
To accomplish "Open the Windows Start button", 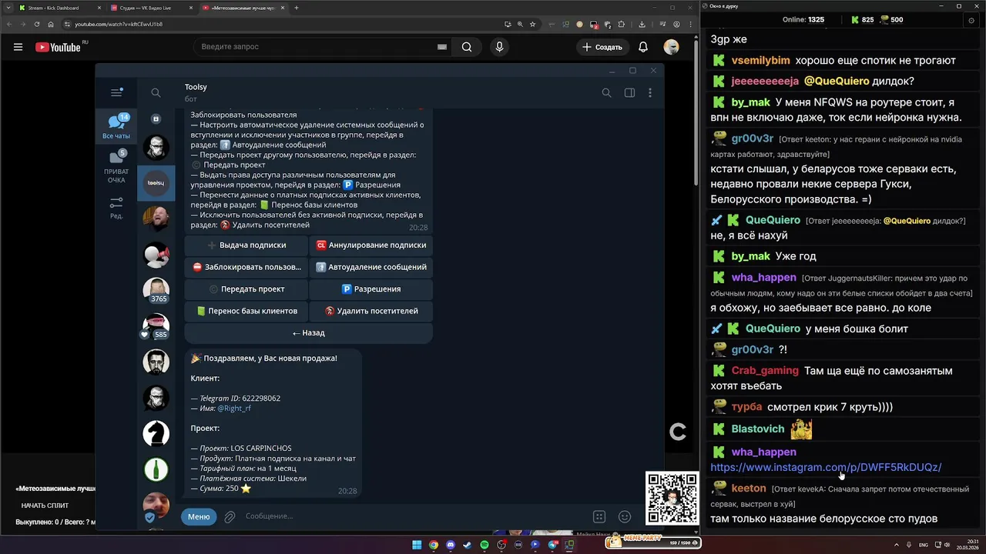I will [x=417, y=545].
